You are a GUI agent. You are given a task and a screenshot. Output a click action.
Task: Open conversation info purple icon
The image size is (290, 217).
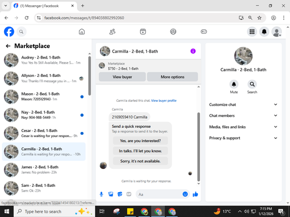pos(193,51)
